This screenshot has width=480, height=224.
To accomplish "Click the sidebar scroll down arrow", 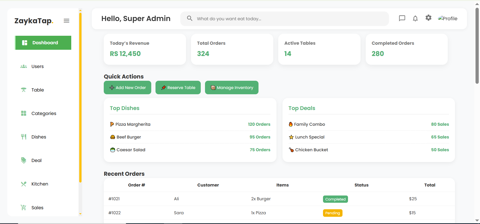I will click(80, 214).
